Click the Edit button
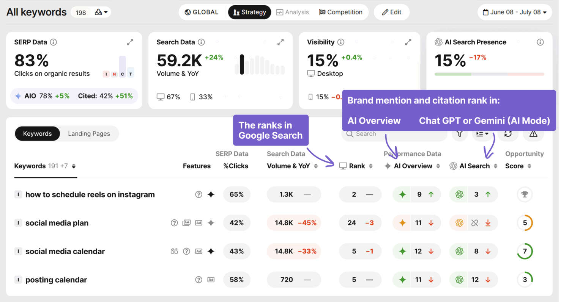This screenshot has width=583, height=302. (x=392, y=12)
